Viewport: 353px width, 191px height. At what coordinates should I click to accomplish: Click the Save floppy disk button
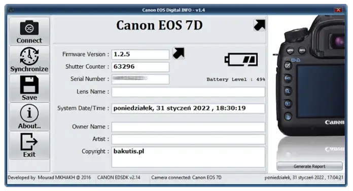pyautogui.click(x=29, y=88)
